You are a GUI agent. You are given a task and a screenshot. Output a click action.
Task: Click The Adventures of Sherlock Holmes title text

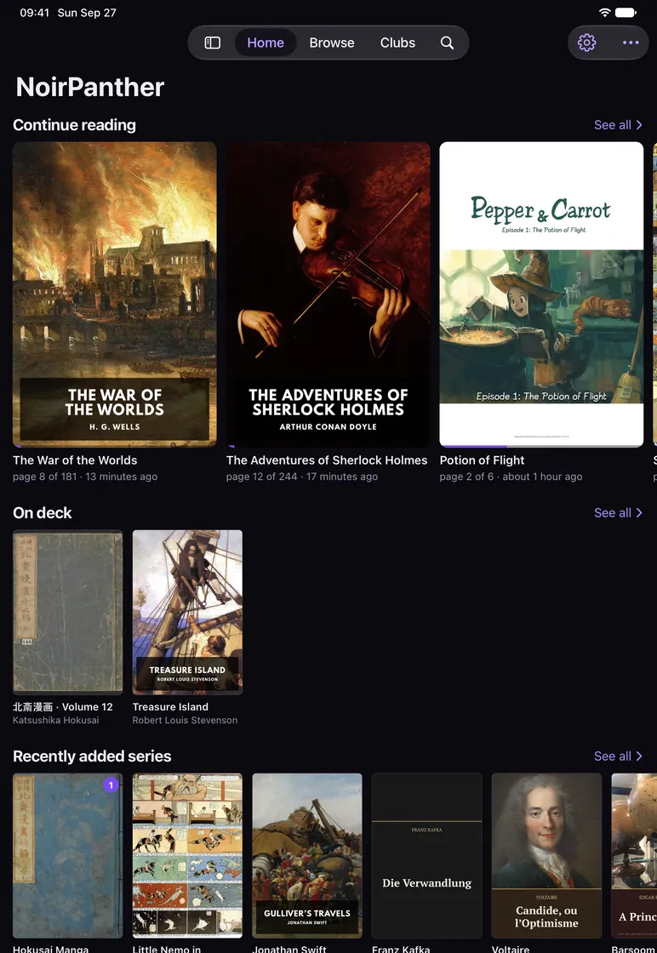[327, 460]
